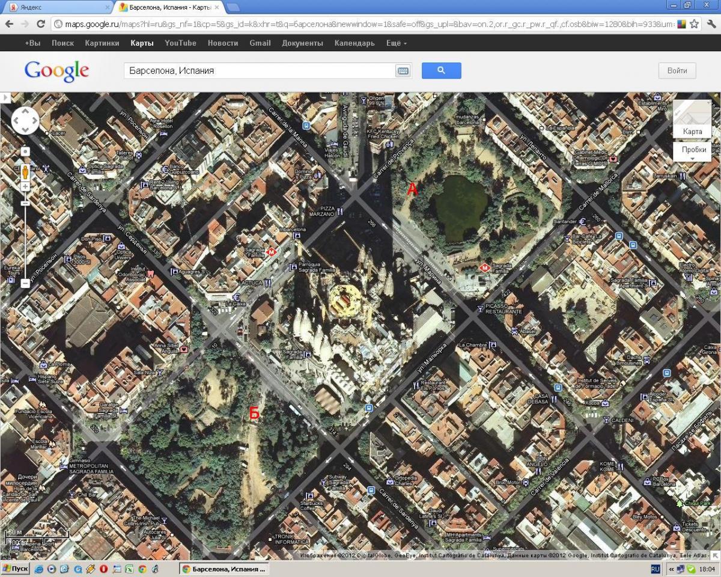The image size is (721, 577).
Task: Zoom out with the minus button
Action: coord(25,283)
